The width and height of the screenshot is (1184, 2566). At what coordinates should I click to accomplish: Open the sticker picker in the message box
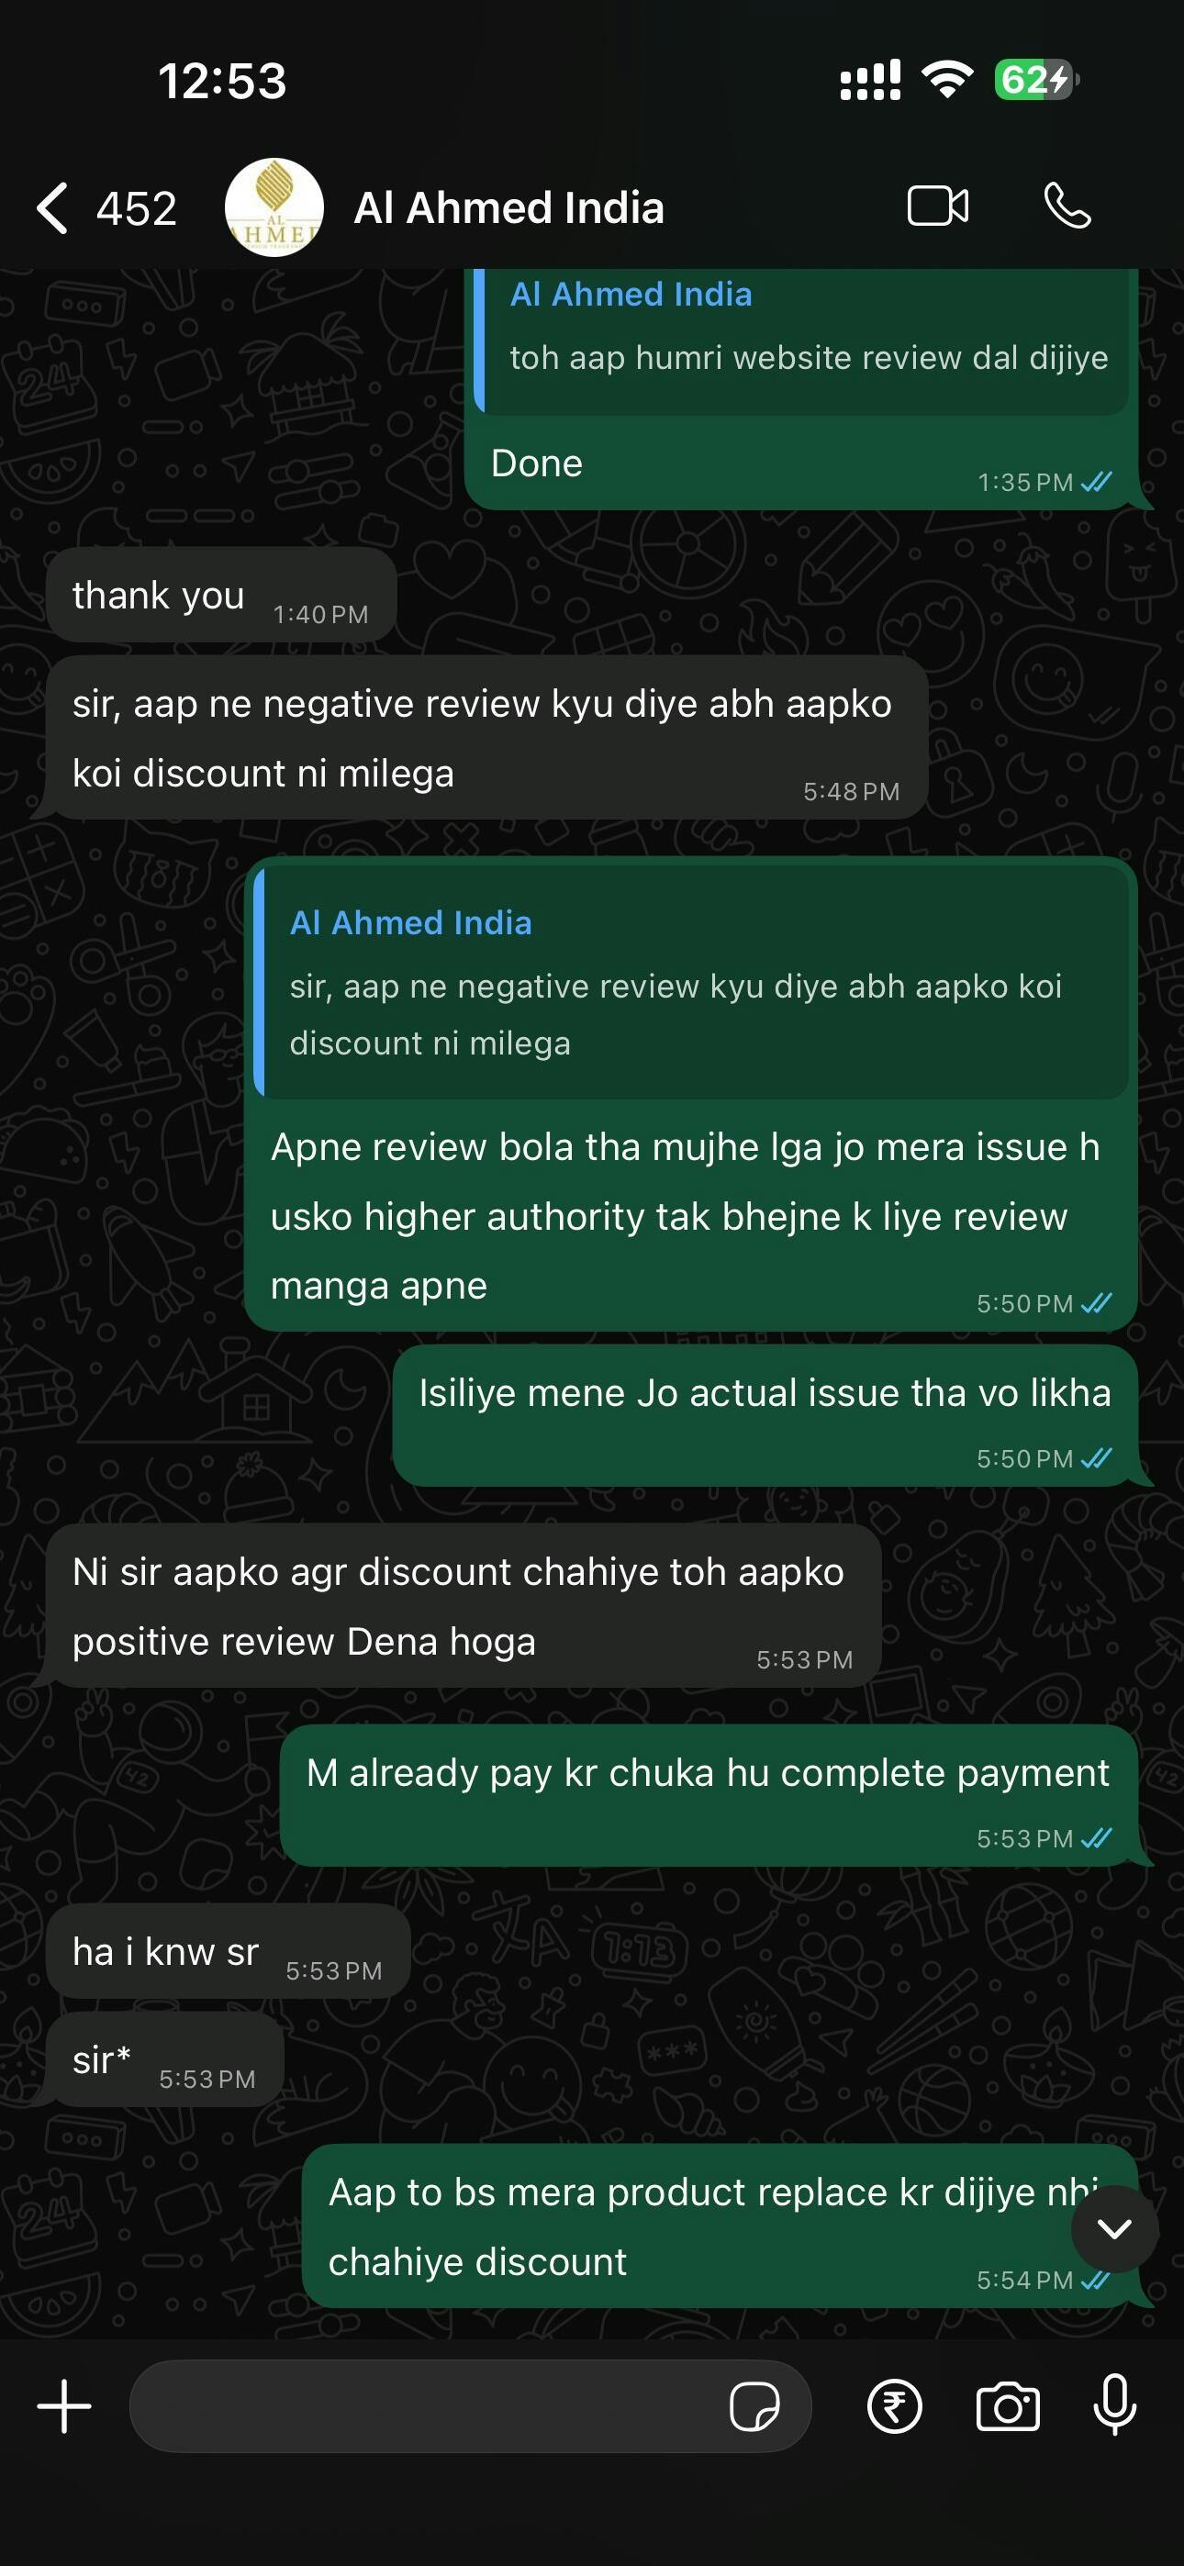point(754,2406)
